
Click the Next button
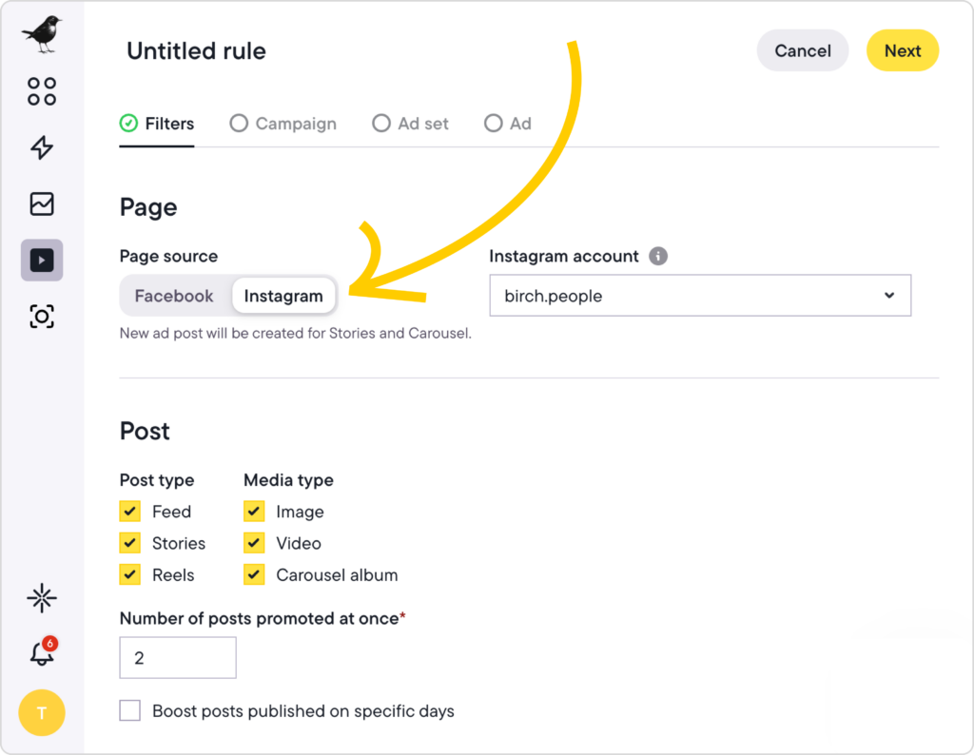pyautogui.click(x=902, y=50)
